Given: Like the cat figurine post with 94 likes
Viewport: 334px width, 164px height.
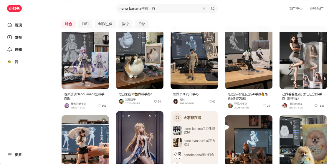Looking at the screenshot, I should pyautogui.click(x=156, y=101).
